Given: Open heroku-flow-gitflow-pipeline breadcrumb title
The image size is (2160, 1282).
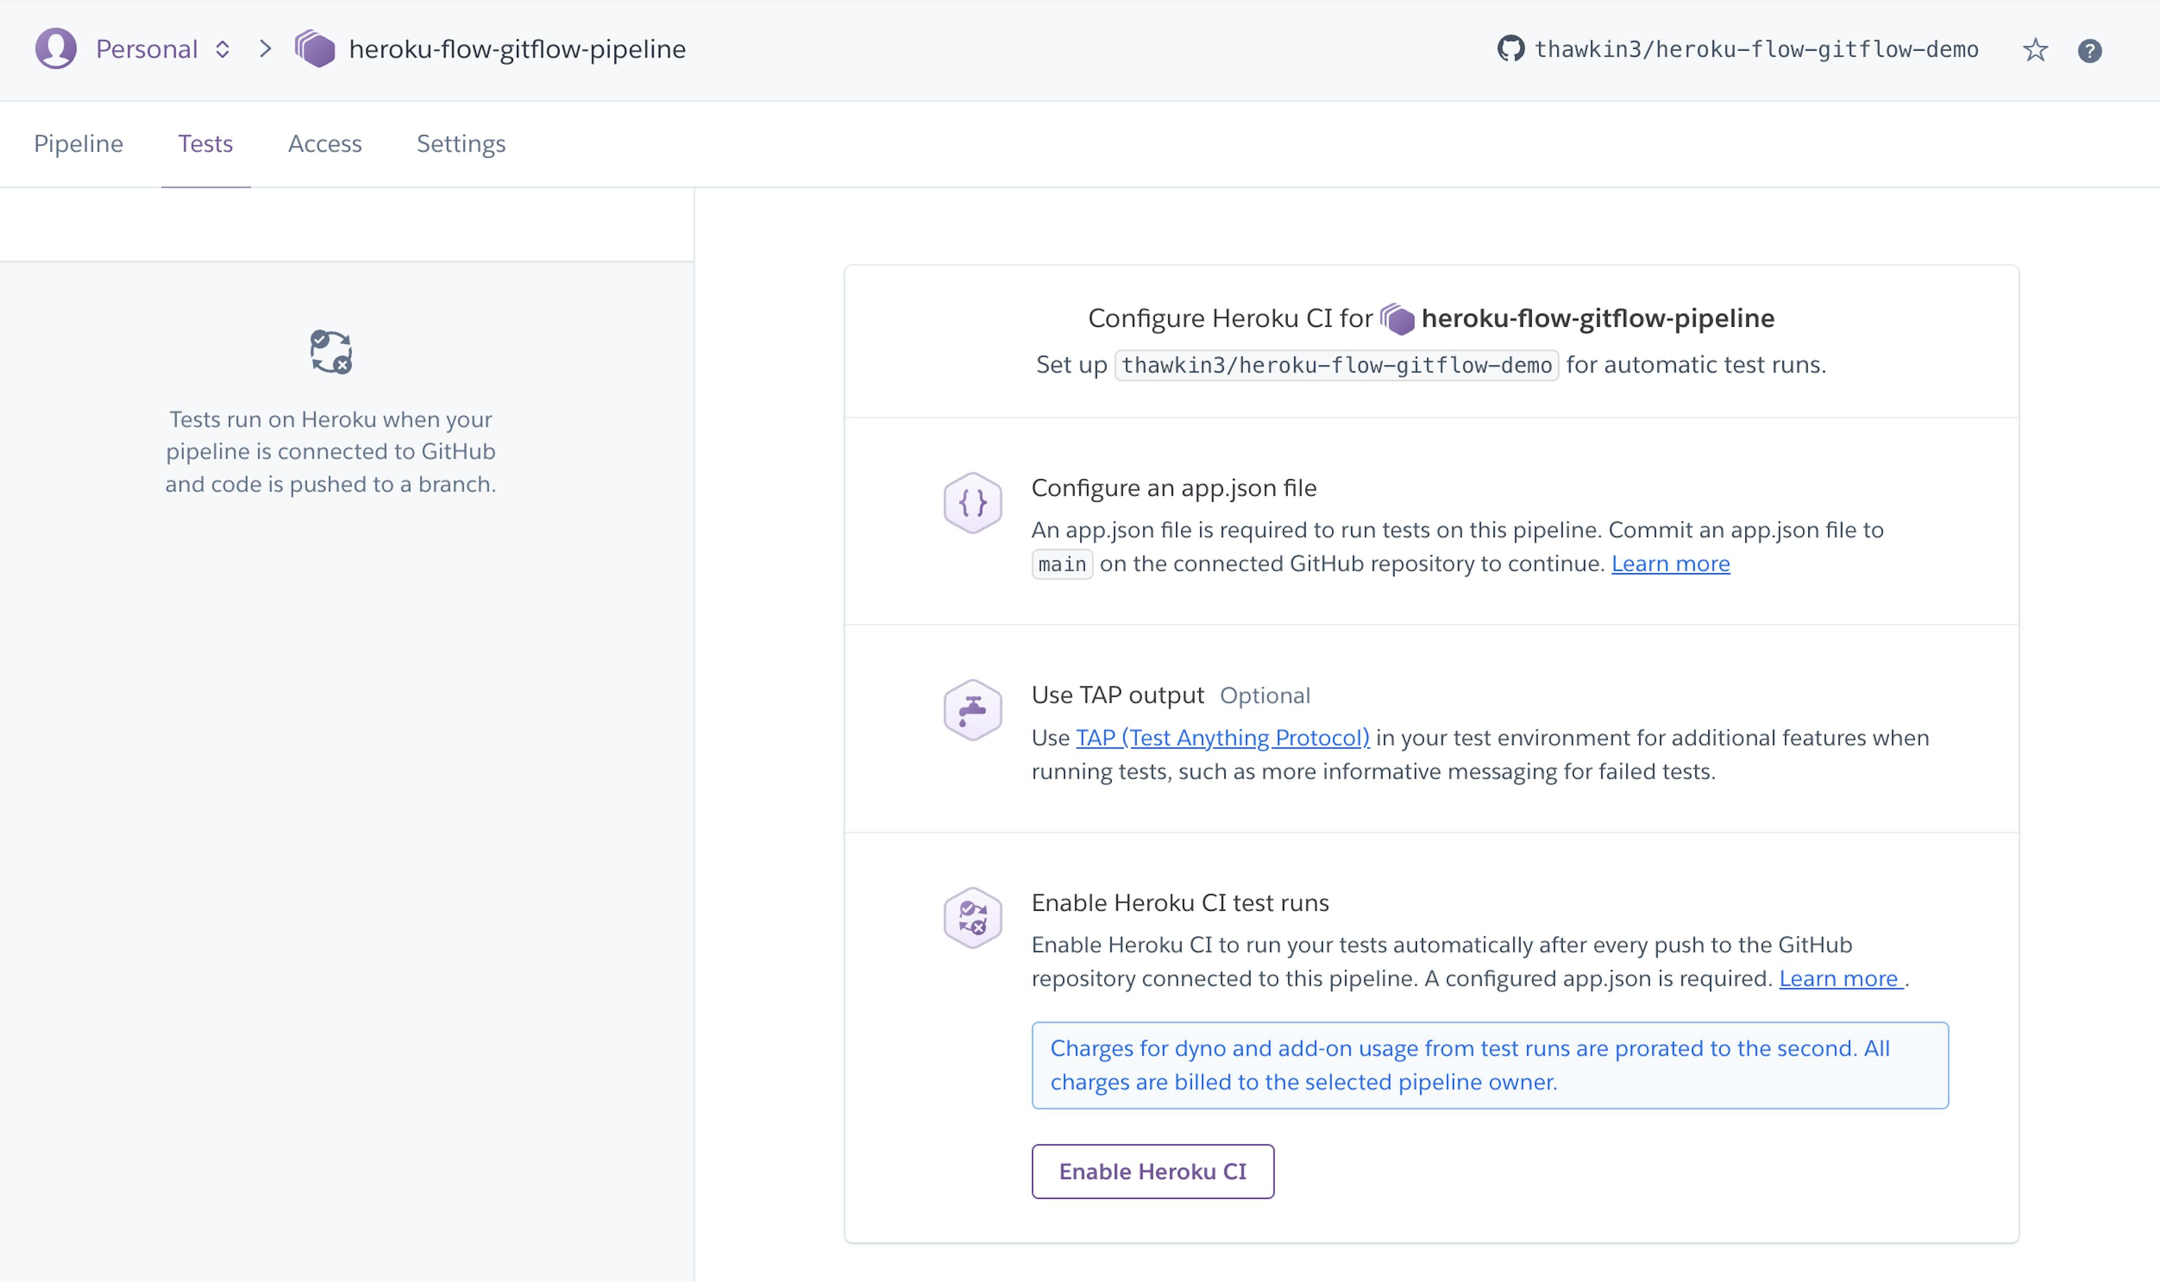Looking at the screenshot, I should (516, 50).
